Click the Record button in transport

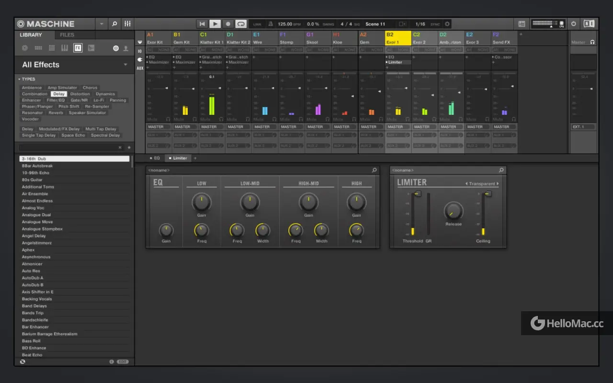(x=228, y=24)
